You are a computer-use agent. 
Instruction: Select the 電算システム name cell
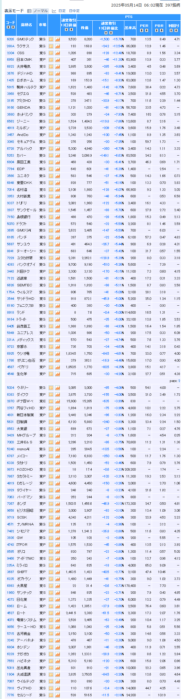point(26,620)
